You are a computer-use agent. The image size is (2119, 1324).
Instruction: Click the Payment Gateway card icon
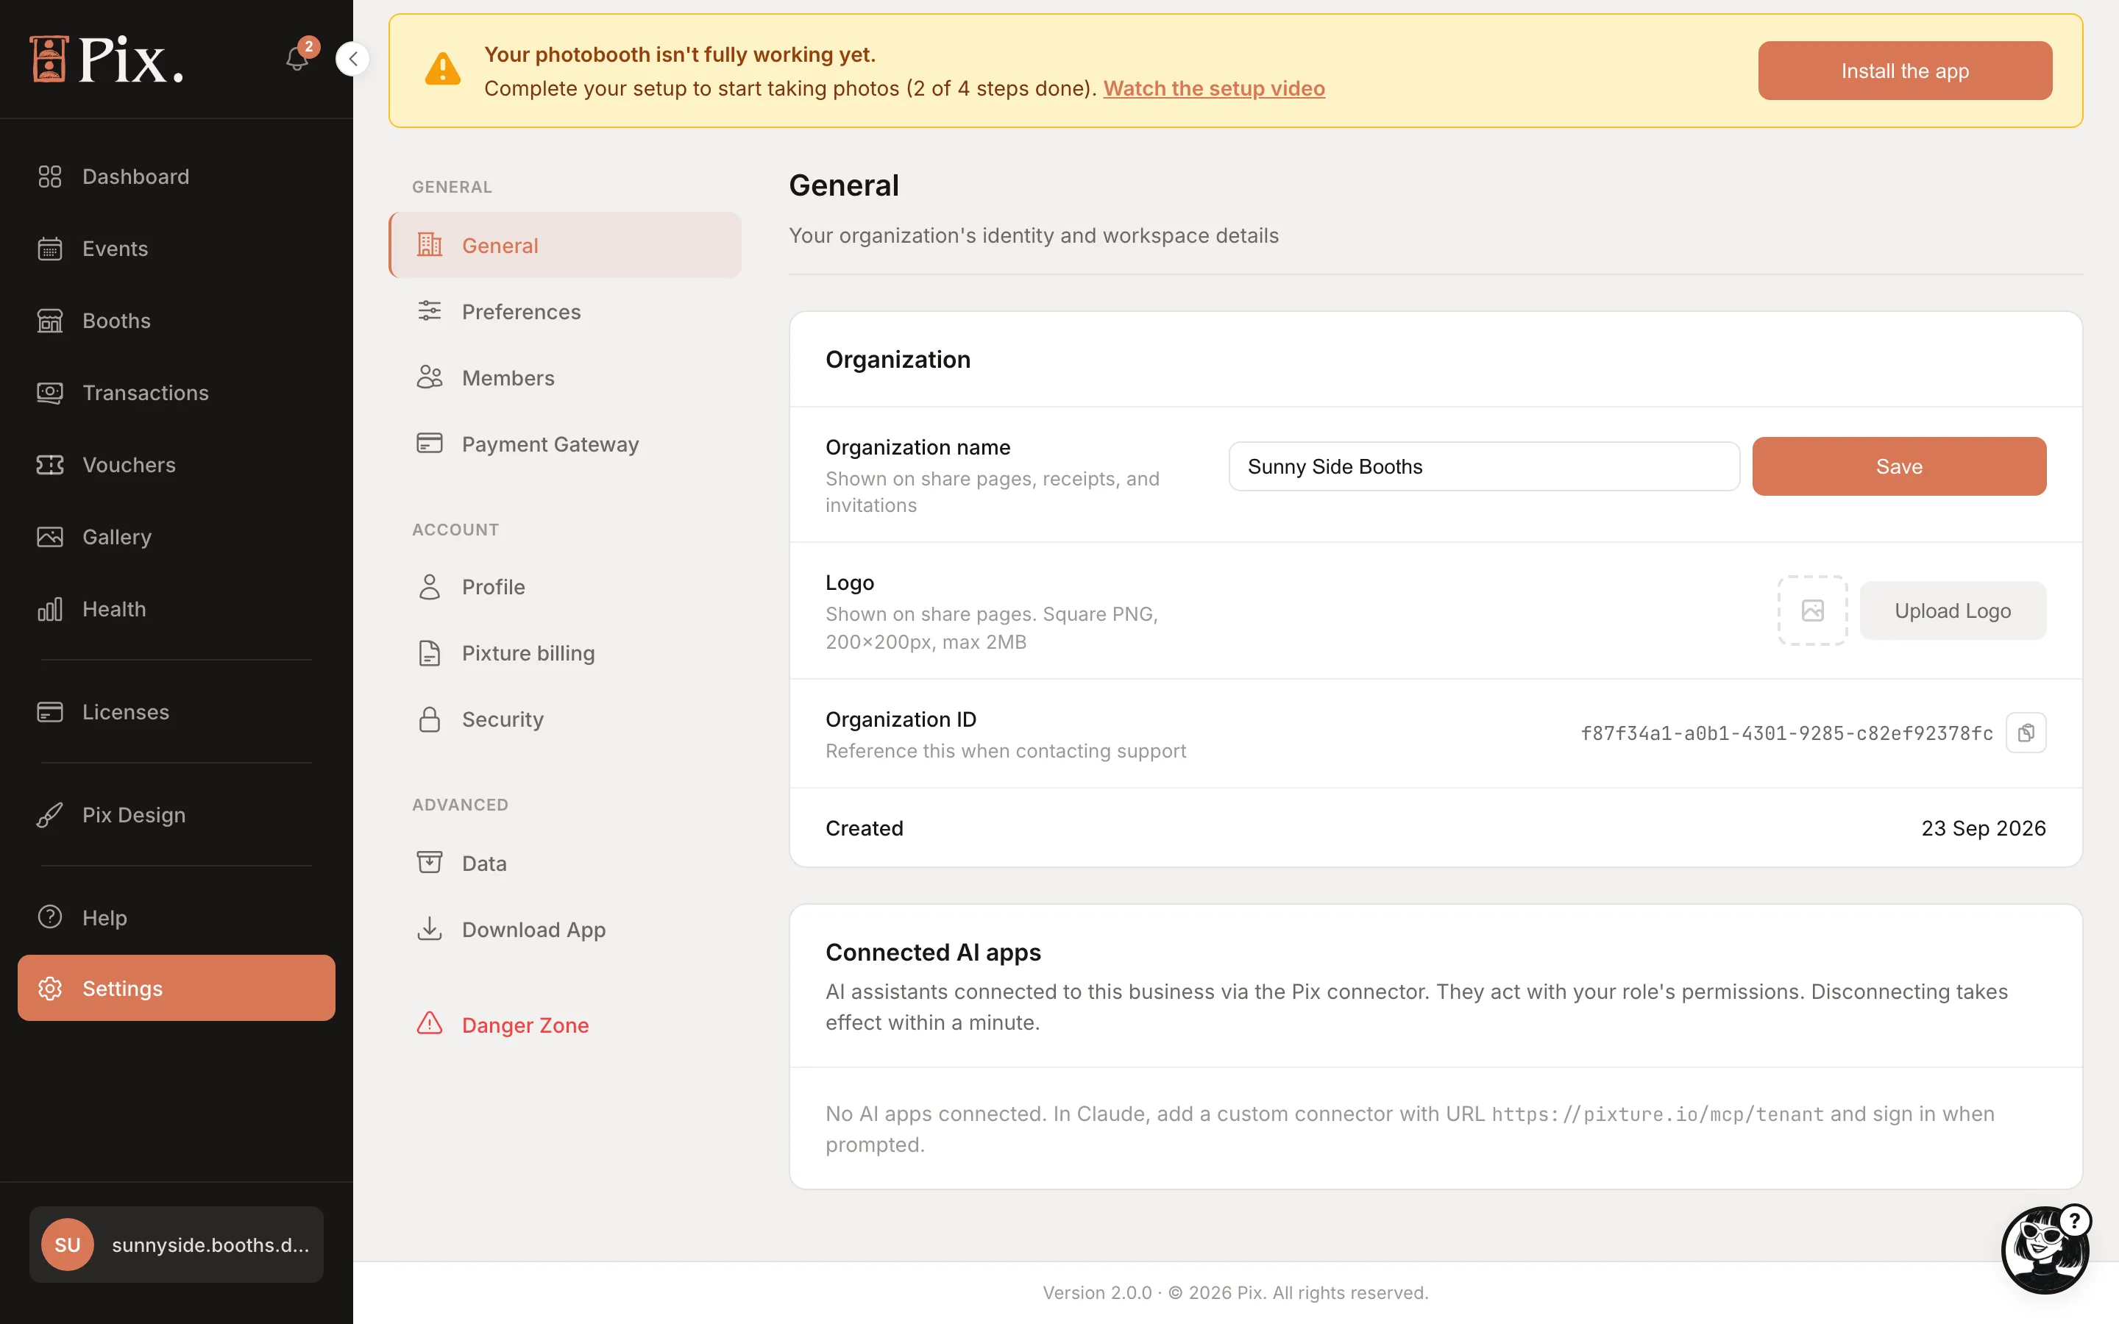[429, 443]
